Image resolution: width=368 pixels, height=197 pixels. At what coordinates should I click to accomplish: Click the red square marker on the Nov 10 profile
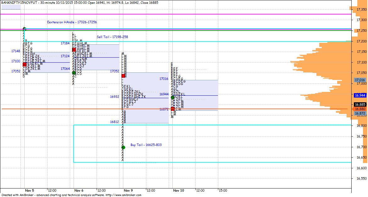pyautogui.click(x=172, y=109)
